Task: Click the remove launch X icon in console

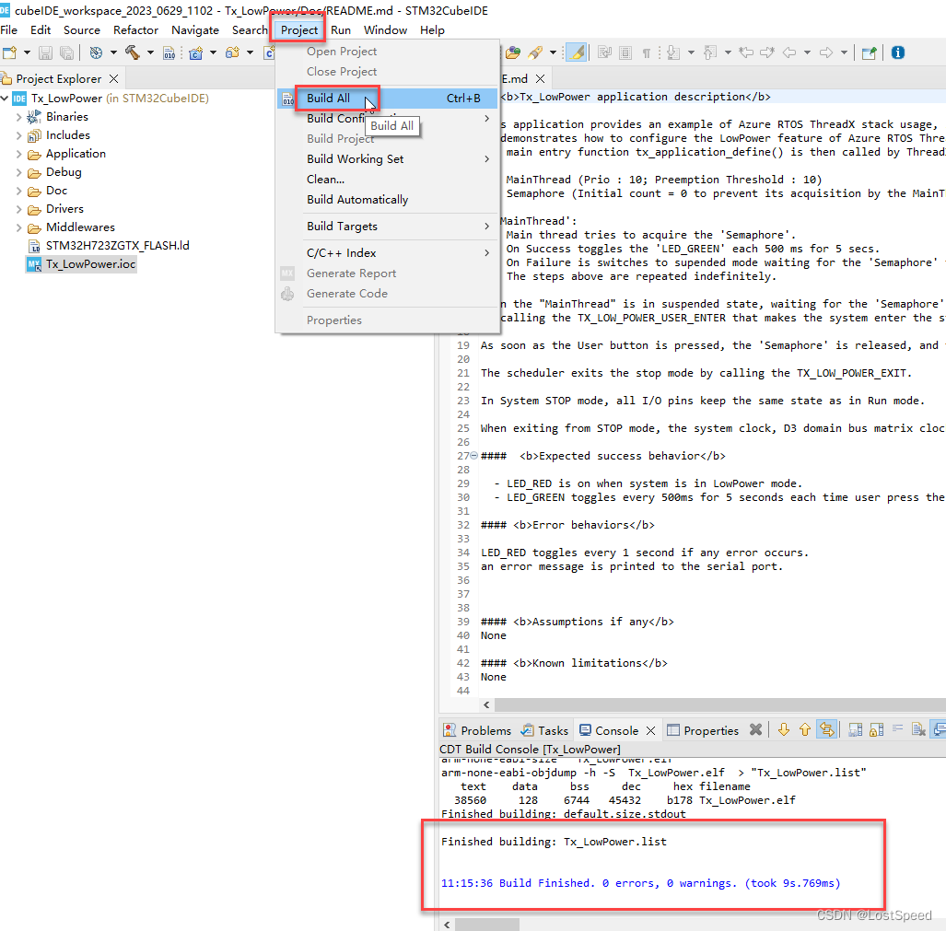Action: tap(755, 730)
